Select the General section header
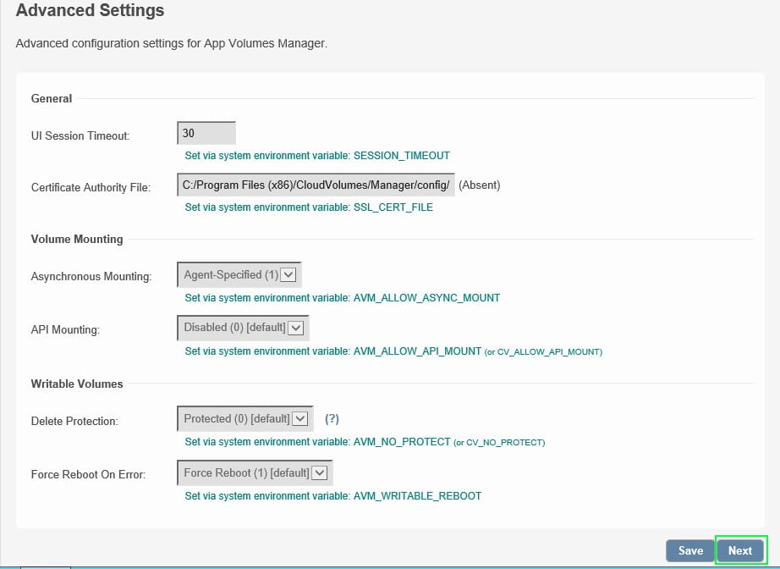 [52, 98]
